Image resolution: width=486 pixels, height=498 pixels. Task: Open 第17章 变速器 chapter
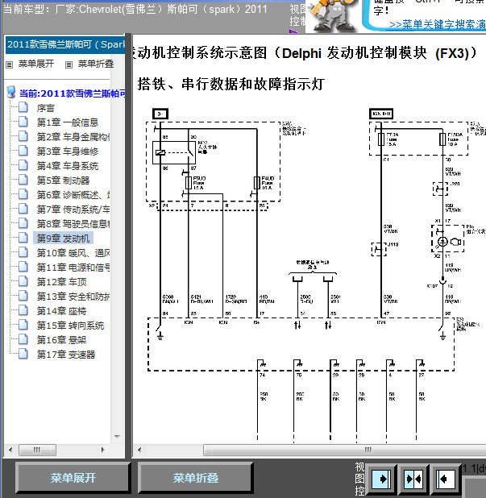tap(66, 355)
